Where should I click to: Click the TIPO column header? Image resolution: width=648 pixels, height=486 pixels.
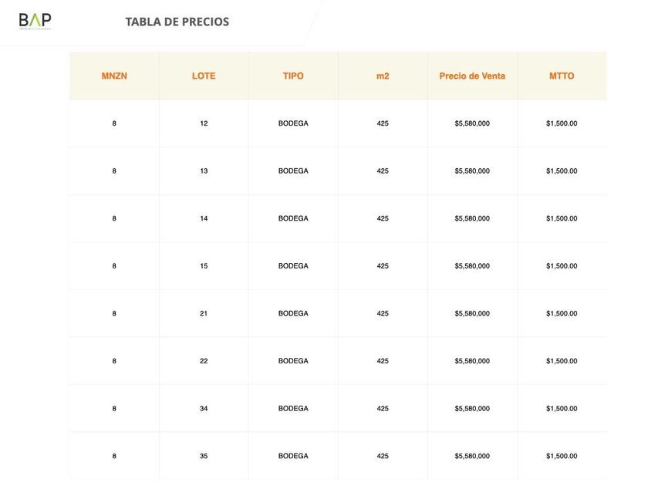pyautogui.click(x=293, y=76)
